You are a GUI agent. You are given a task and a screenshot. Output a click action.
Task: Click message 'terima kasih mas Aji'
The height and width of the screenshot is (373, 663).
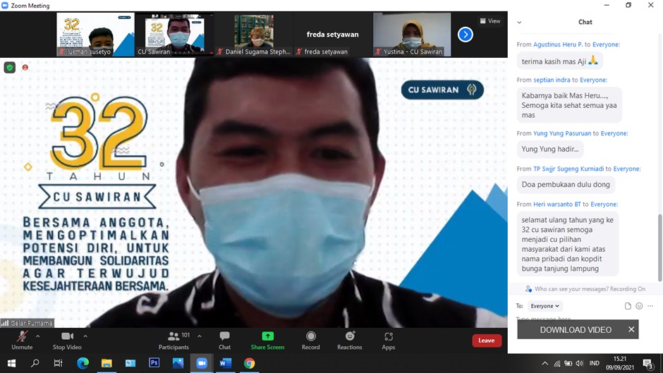559,61
